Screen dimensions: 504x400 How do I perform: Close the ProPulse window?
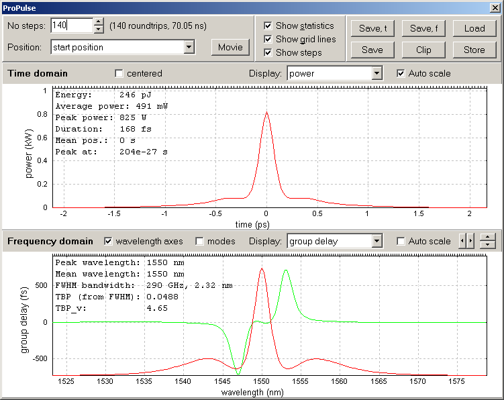pos(495,7)
